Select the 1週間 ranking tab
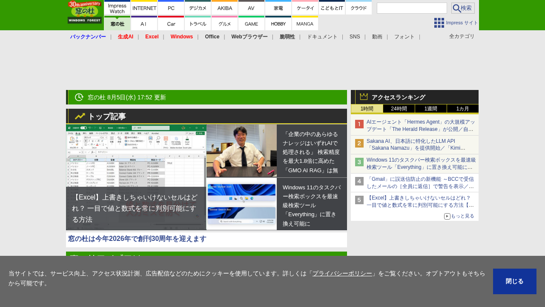The width and height of the screenshot is (545, 307). click(x=431, y=109)
